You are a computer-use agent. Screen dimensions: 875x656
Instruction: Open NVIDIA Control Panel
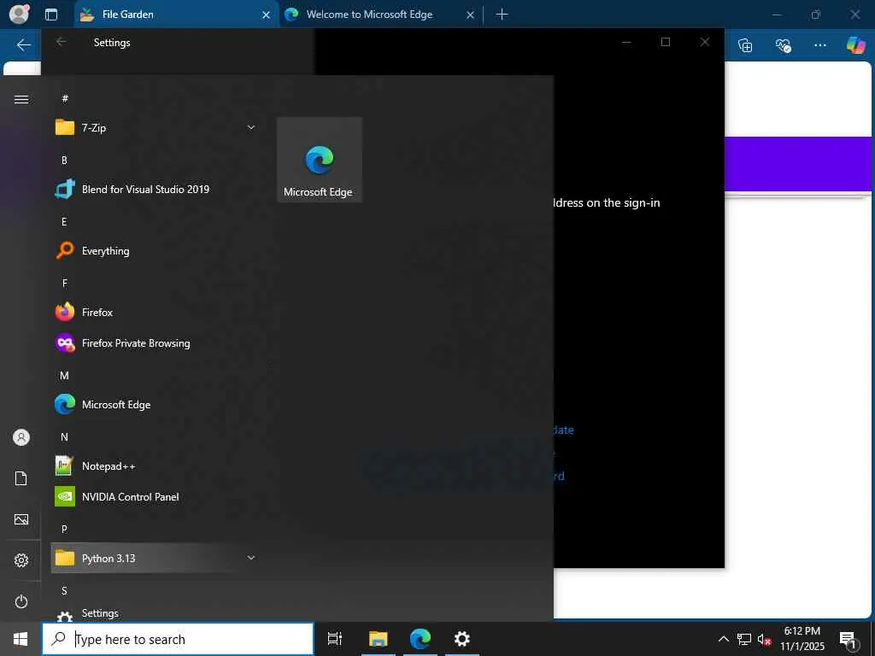tap(156, 496)
